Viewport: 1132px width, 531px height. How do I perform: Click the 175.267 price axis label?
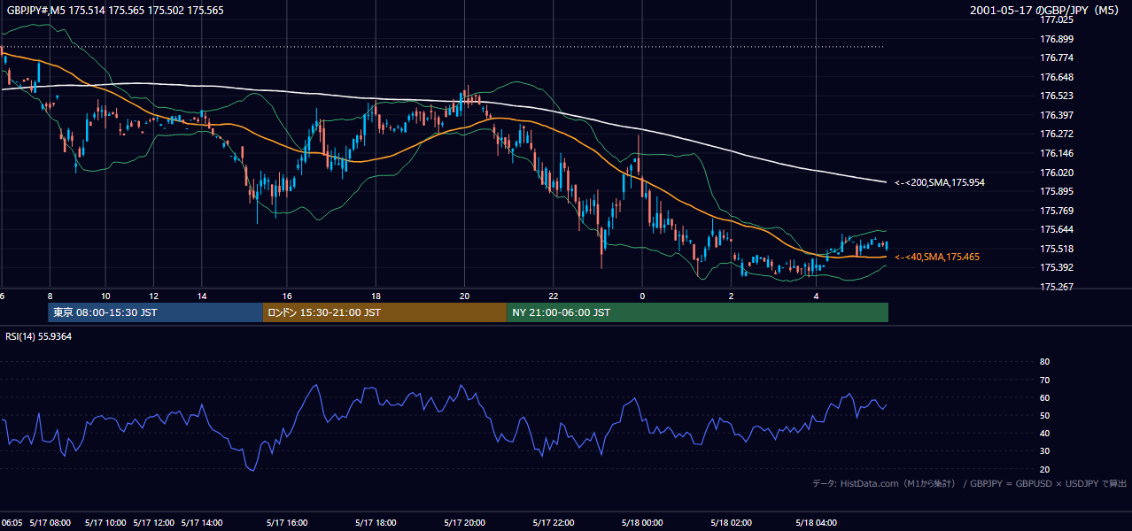[1058, 287]
